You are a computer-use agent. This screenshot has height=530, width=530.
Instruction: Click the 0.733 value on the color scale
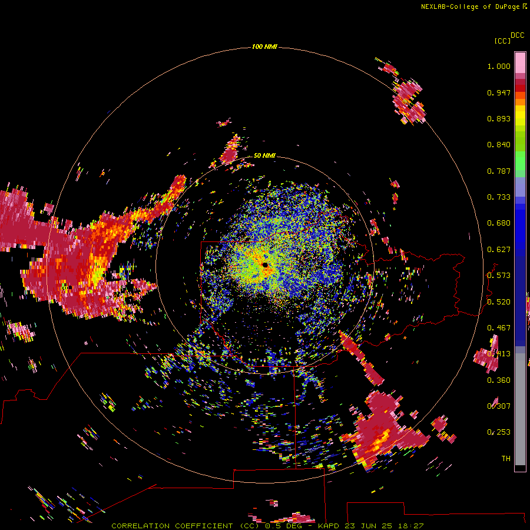499,197
